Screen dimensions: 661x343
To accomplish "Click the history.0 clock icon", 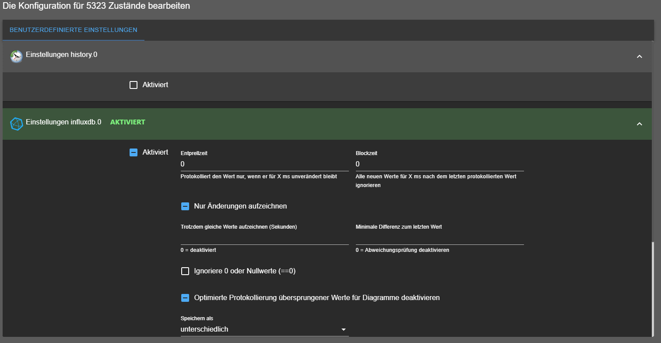I will 16,57.
